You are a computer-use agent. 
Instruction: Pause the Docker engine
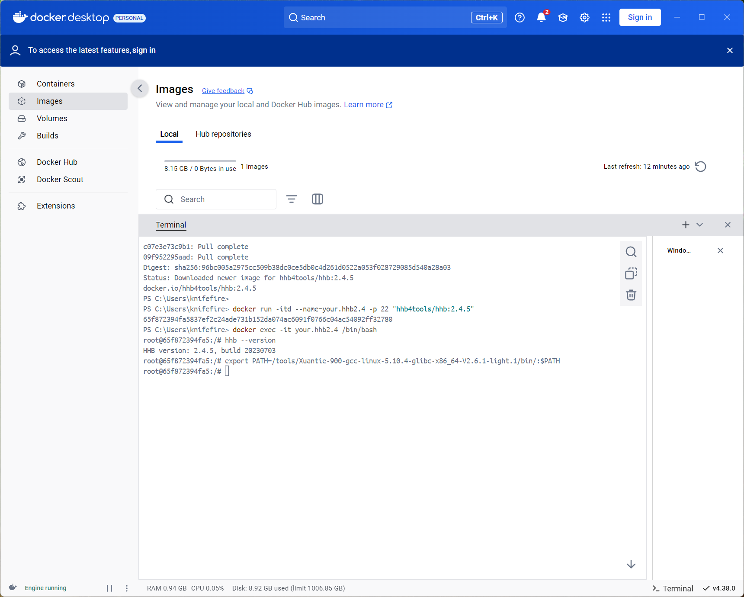click(109, 588)
